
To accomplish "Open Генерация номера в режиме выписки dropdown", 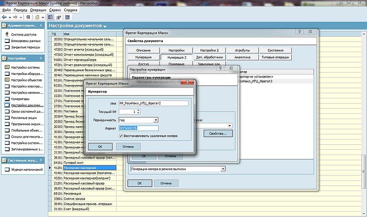I will (x=223, y=169).
